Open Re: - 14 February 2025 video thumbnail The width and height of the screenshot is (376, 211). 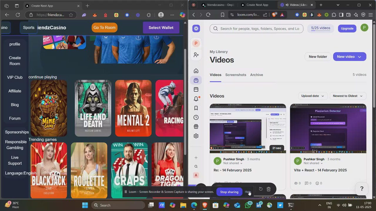coord(248,128)
